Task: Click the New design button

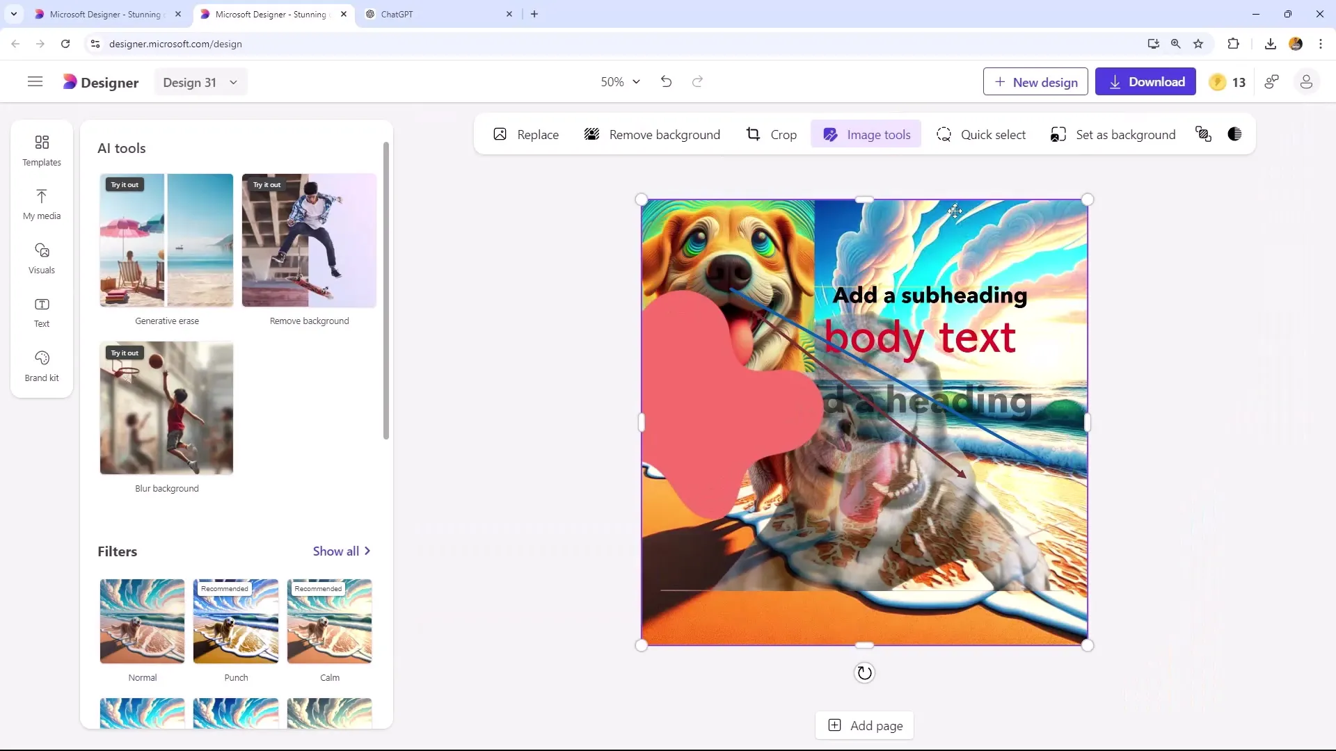Action: pos(1035,82)
